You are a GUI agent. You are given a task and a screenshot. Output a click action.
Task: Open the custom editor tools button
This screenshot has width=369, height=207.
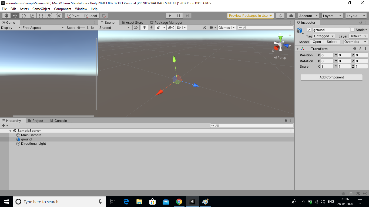click(58, 16)
